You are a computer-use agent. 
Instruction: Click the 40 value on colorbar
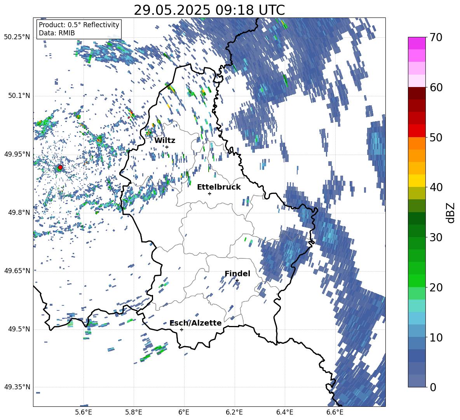pos(436,187)
